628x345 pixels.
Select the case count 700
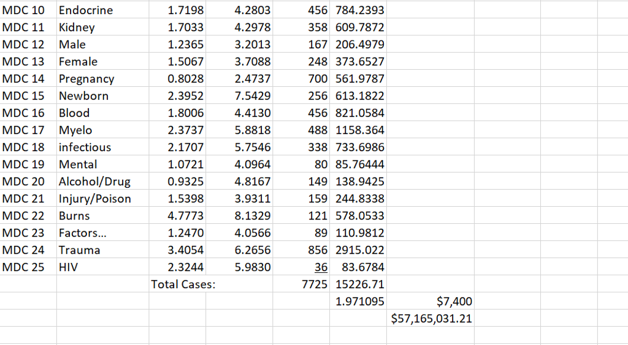[x=301, y=79]
